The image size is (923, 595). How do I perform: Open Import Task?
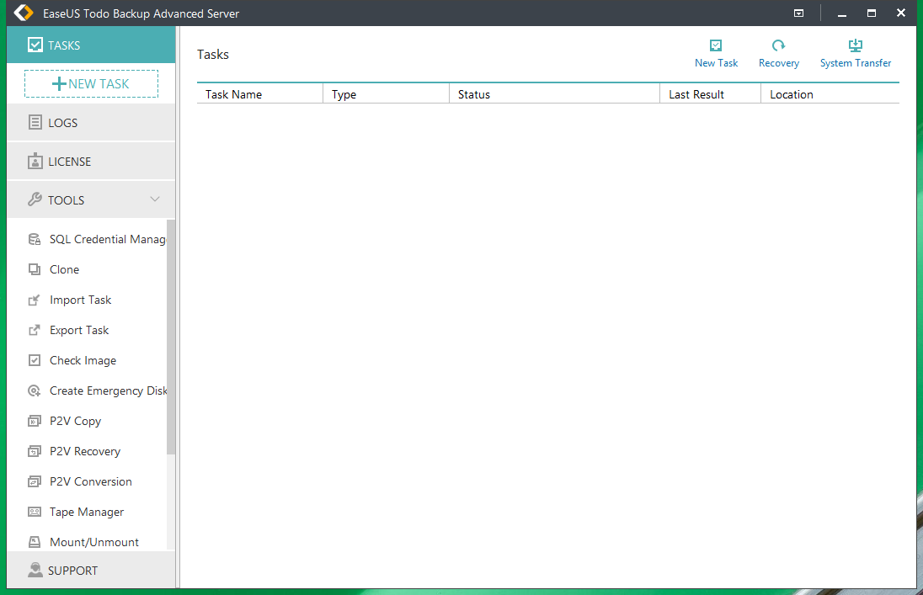[x=80, y=300]
